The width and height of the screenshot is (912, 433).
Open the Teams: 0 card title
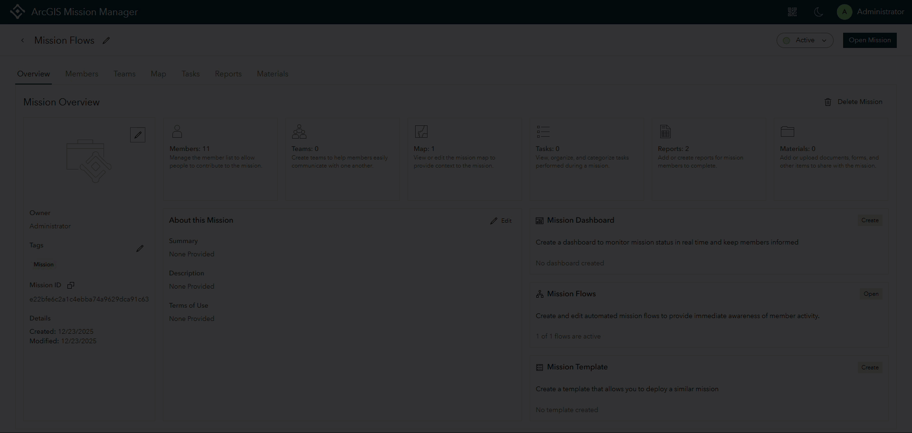pos(305,149)
